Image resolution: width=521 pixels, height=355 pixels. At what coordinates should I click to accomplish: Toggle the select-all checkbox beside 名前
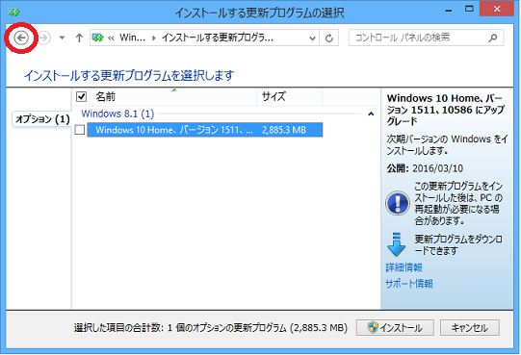tap(82, 96)
